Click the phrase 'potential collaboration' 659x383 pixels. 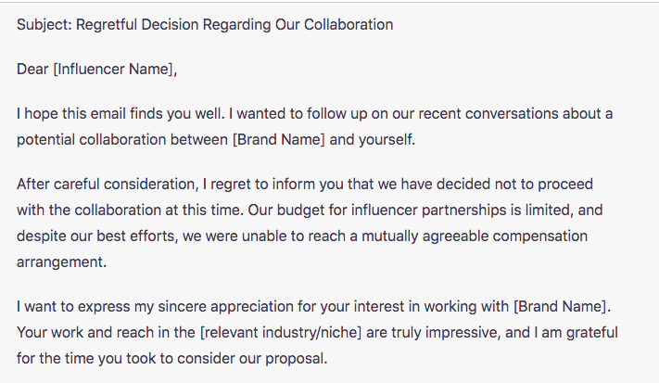(91, 140)
